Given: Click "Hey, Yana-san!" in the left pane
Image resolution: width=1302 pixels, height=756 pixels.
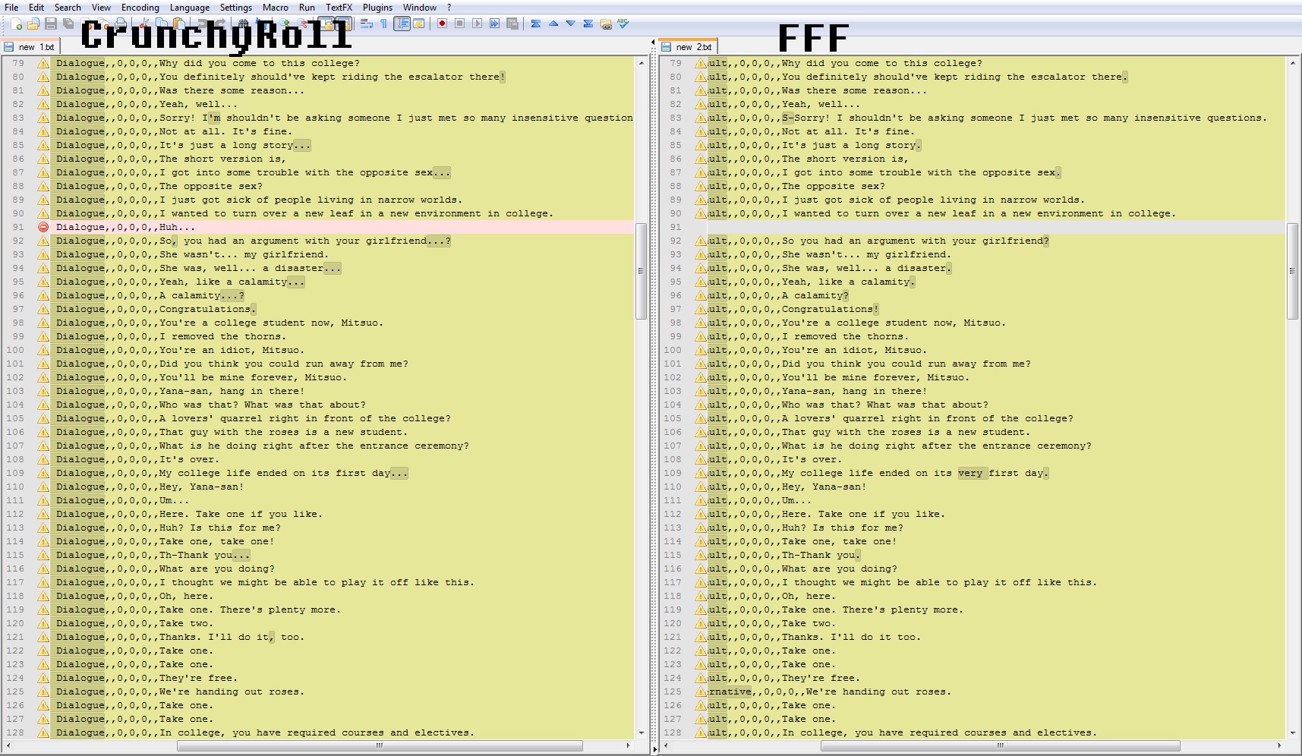Looking at the screenshot, I should 201,487.
